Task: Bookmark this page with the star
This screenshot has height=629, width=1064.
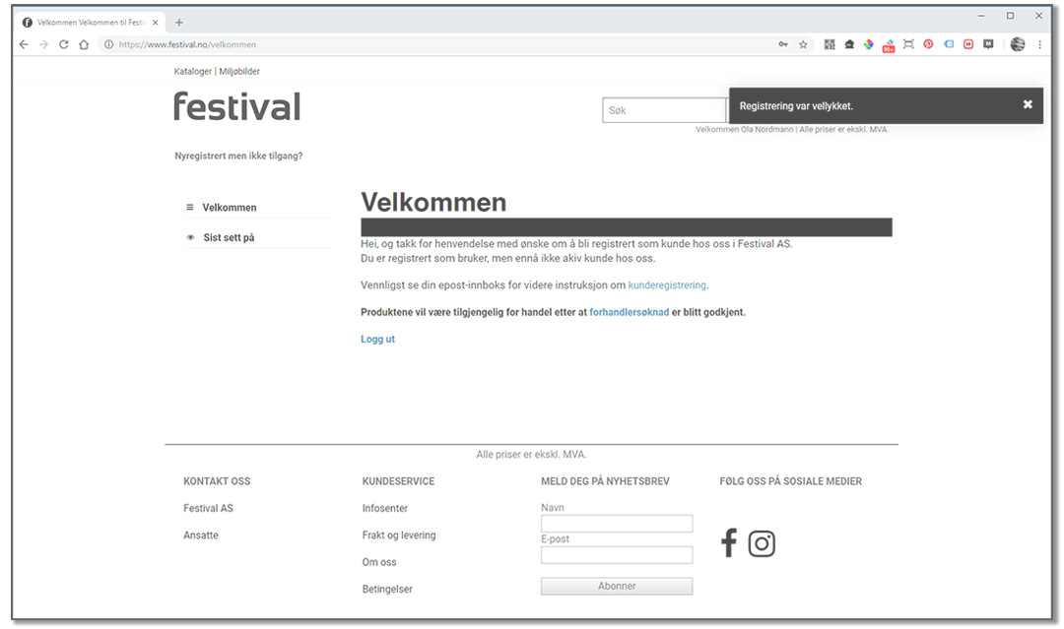Action: pyautogui.click(x=804, y=44)
